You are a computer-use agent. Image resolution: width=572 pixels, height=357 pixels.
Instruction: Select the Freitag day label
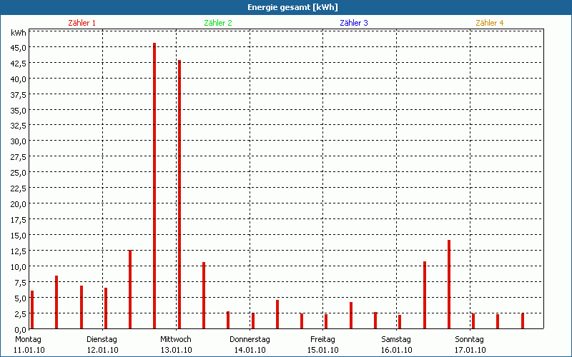322,340
